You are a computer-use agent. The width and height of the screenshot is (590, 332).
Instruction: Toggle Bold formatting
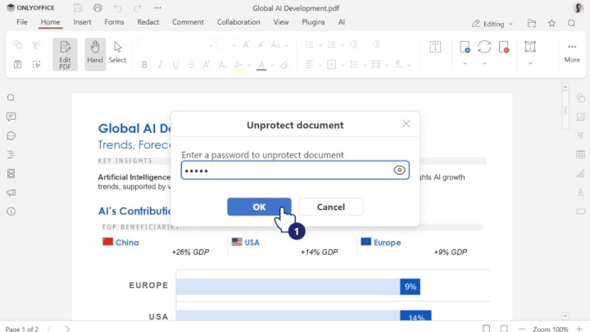[x=144, y=65]
